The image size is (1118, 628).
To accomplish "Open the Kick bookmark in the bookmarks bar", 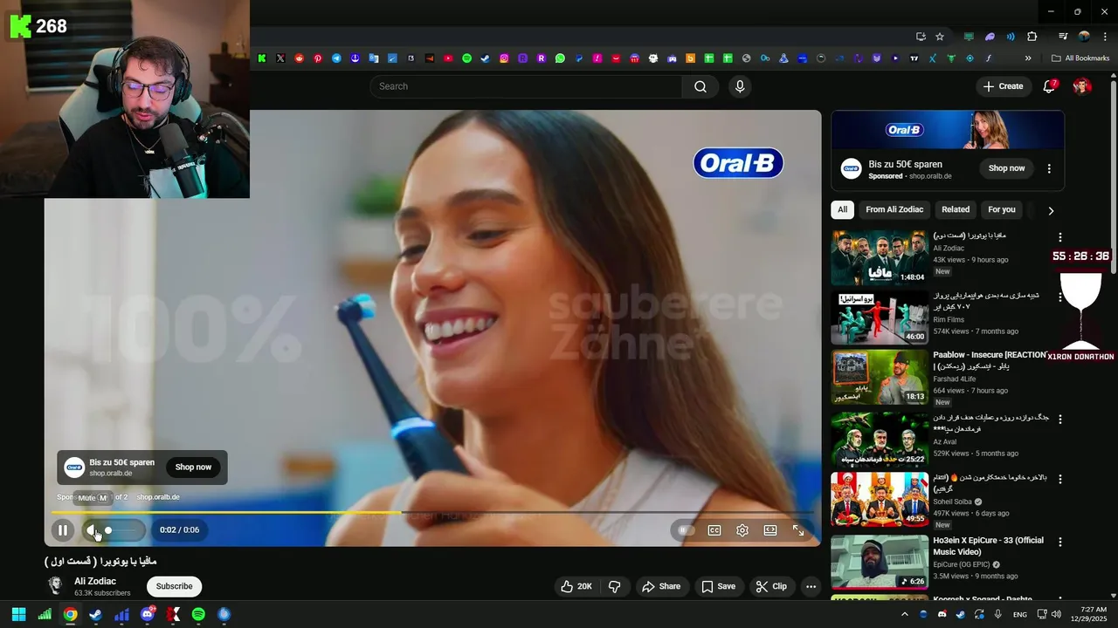I will [262, 58].
